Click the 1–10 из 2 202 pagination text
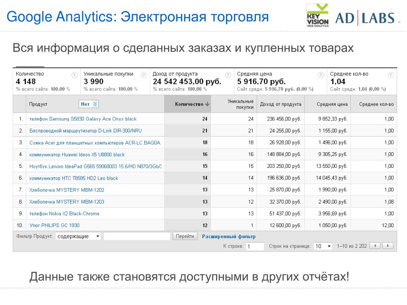The height and width of the screenshot is (305, 407). pos(352,246)
